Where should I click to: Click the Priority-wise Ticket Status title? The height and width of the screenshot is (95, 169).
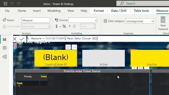[x=82, y=71]
